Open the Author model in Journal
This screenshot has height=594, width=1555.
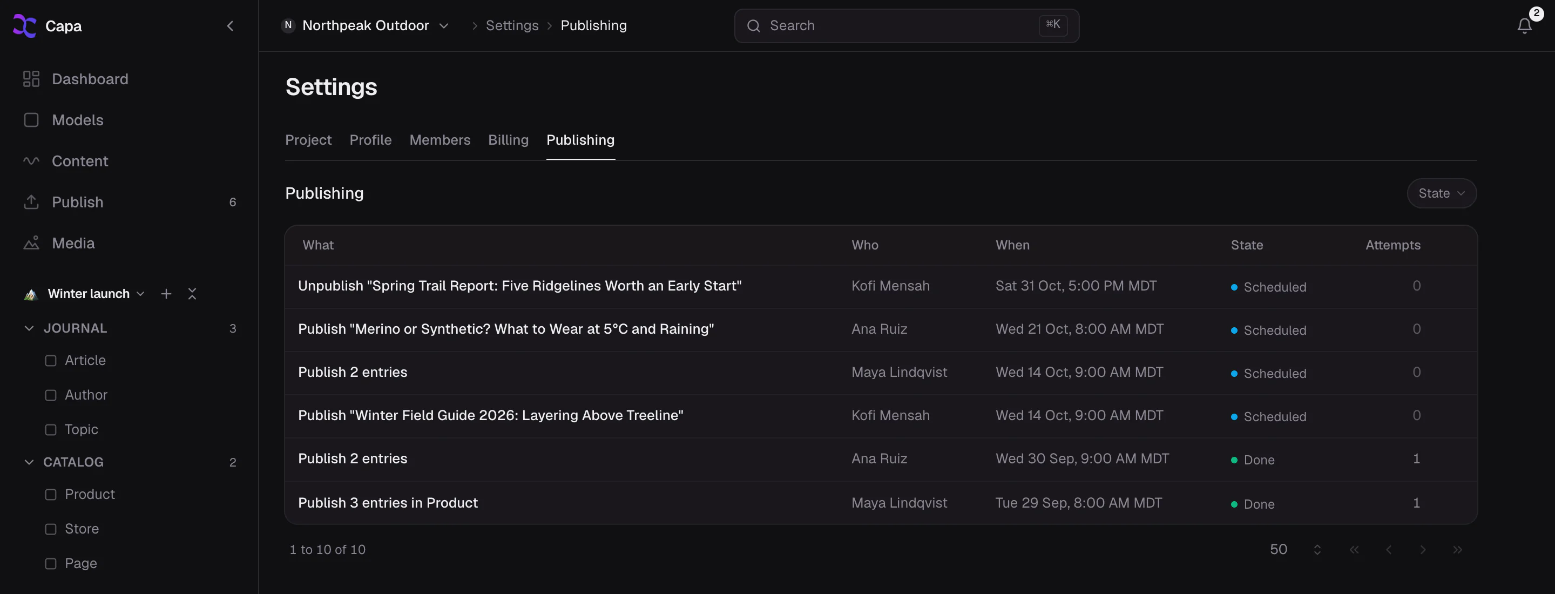click(x=86, y=395)
